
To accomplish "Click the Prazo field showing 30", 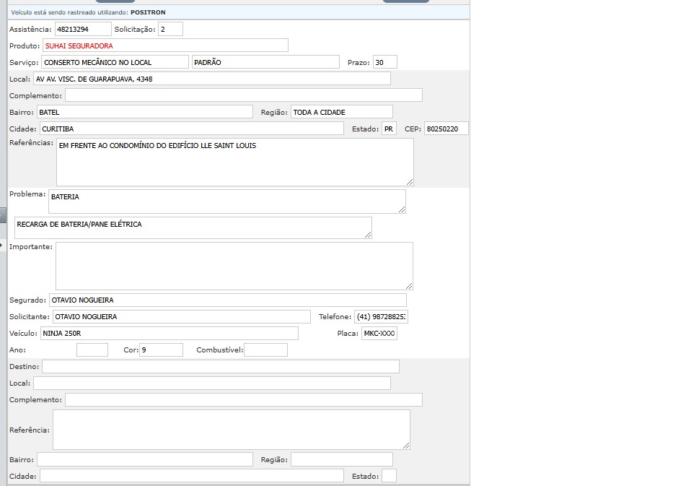I will [x=385, y=62].
